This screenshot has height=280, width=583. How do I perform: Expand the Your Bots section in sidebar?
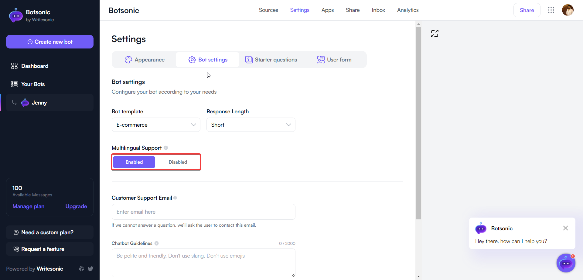[33, 84]
